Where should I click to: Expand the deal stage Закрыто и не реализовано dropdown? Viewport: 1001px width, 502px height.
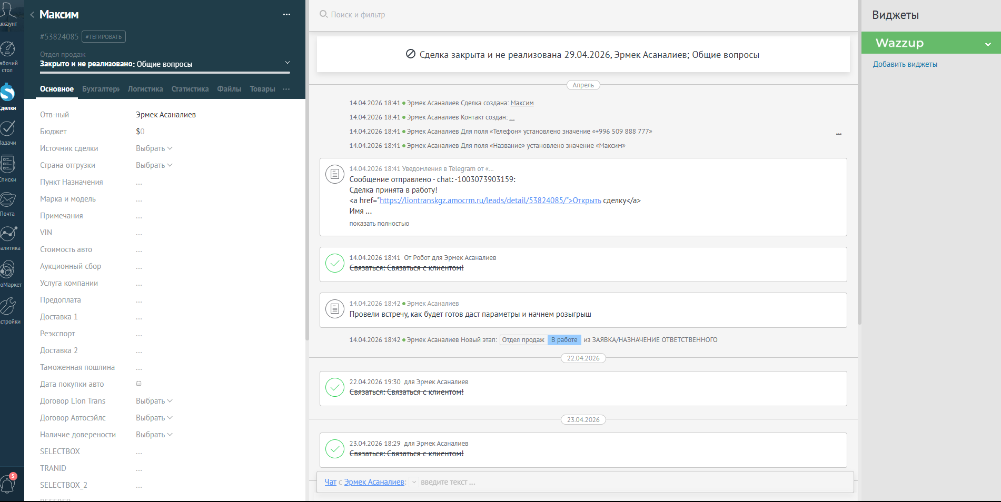pyautogui.click(x=288, y=63)
